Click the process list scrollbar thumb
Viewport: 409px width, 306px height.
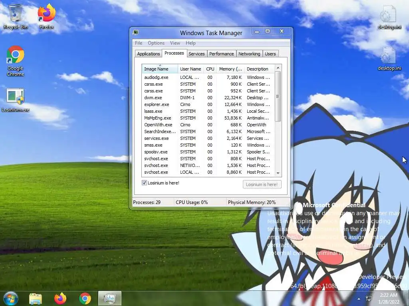pyautogui.click(x=278, y=96)
